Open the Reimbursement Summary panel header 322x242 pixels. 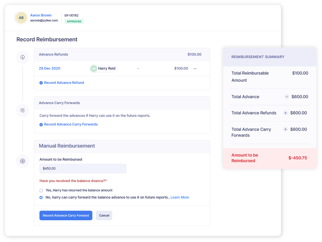pos(258,57)
